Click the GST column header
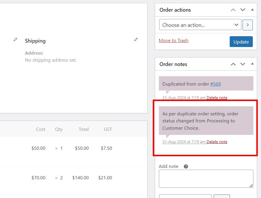 pos(108,129)
